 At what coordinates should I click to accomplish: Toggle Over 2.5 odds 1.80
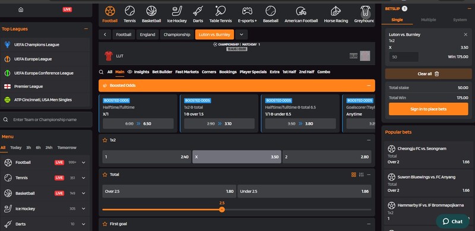[x=169, y=191]
